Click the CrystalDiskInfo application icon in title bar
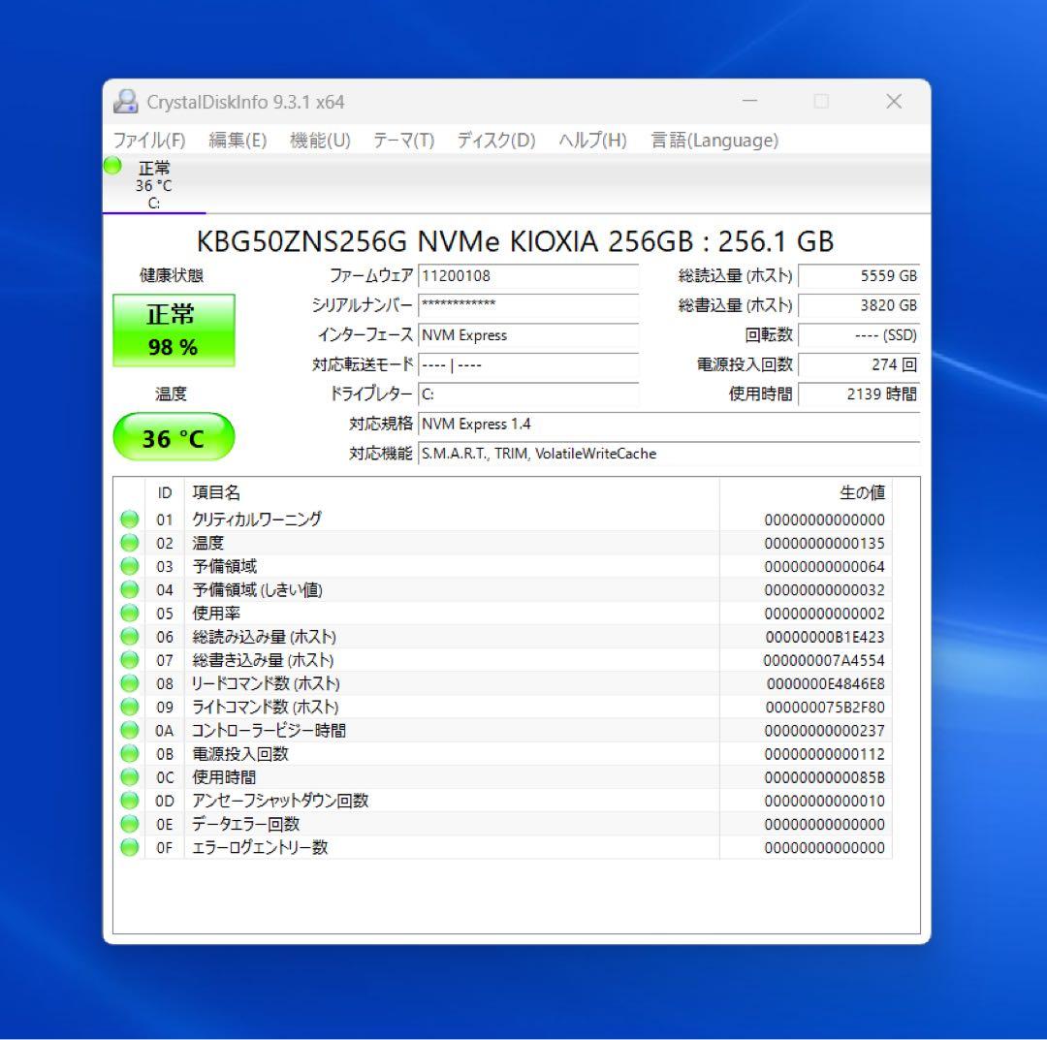 click(125, 101)
